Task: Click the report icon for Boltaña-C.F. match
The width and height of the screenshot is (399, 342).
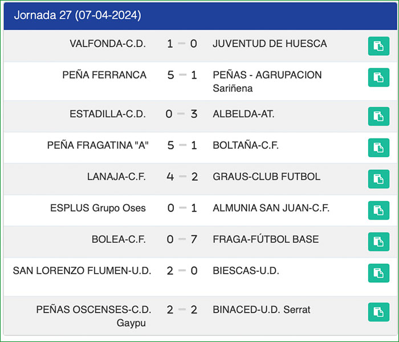Action: [378, 148]
